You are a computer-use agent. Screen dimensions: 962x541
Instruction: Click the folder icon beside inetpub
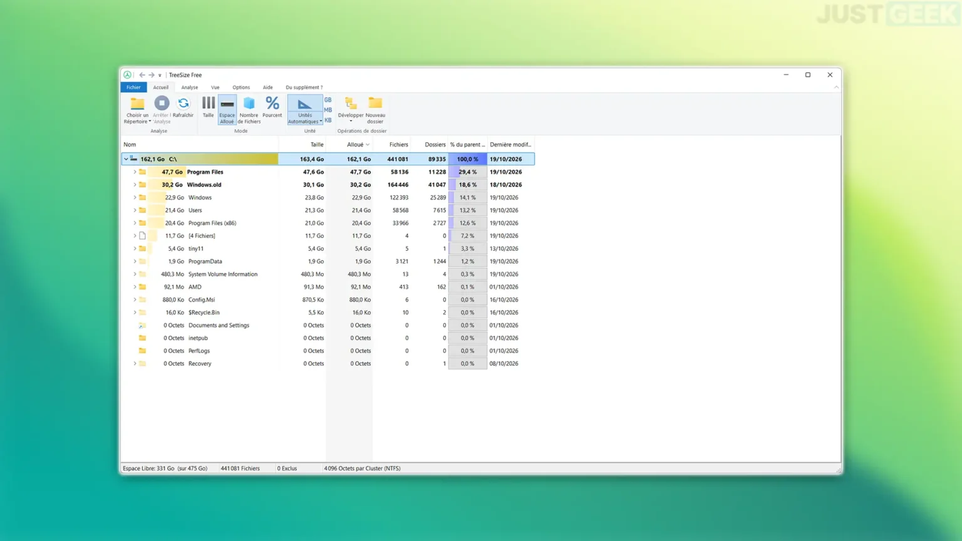[x=142, y=338]
